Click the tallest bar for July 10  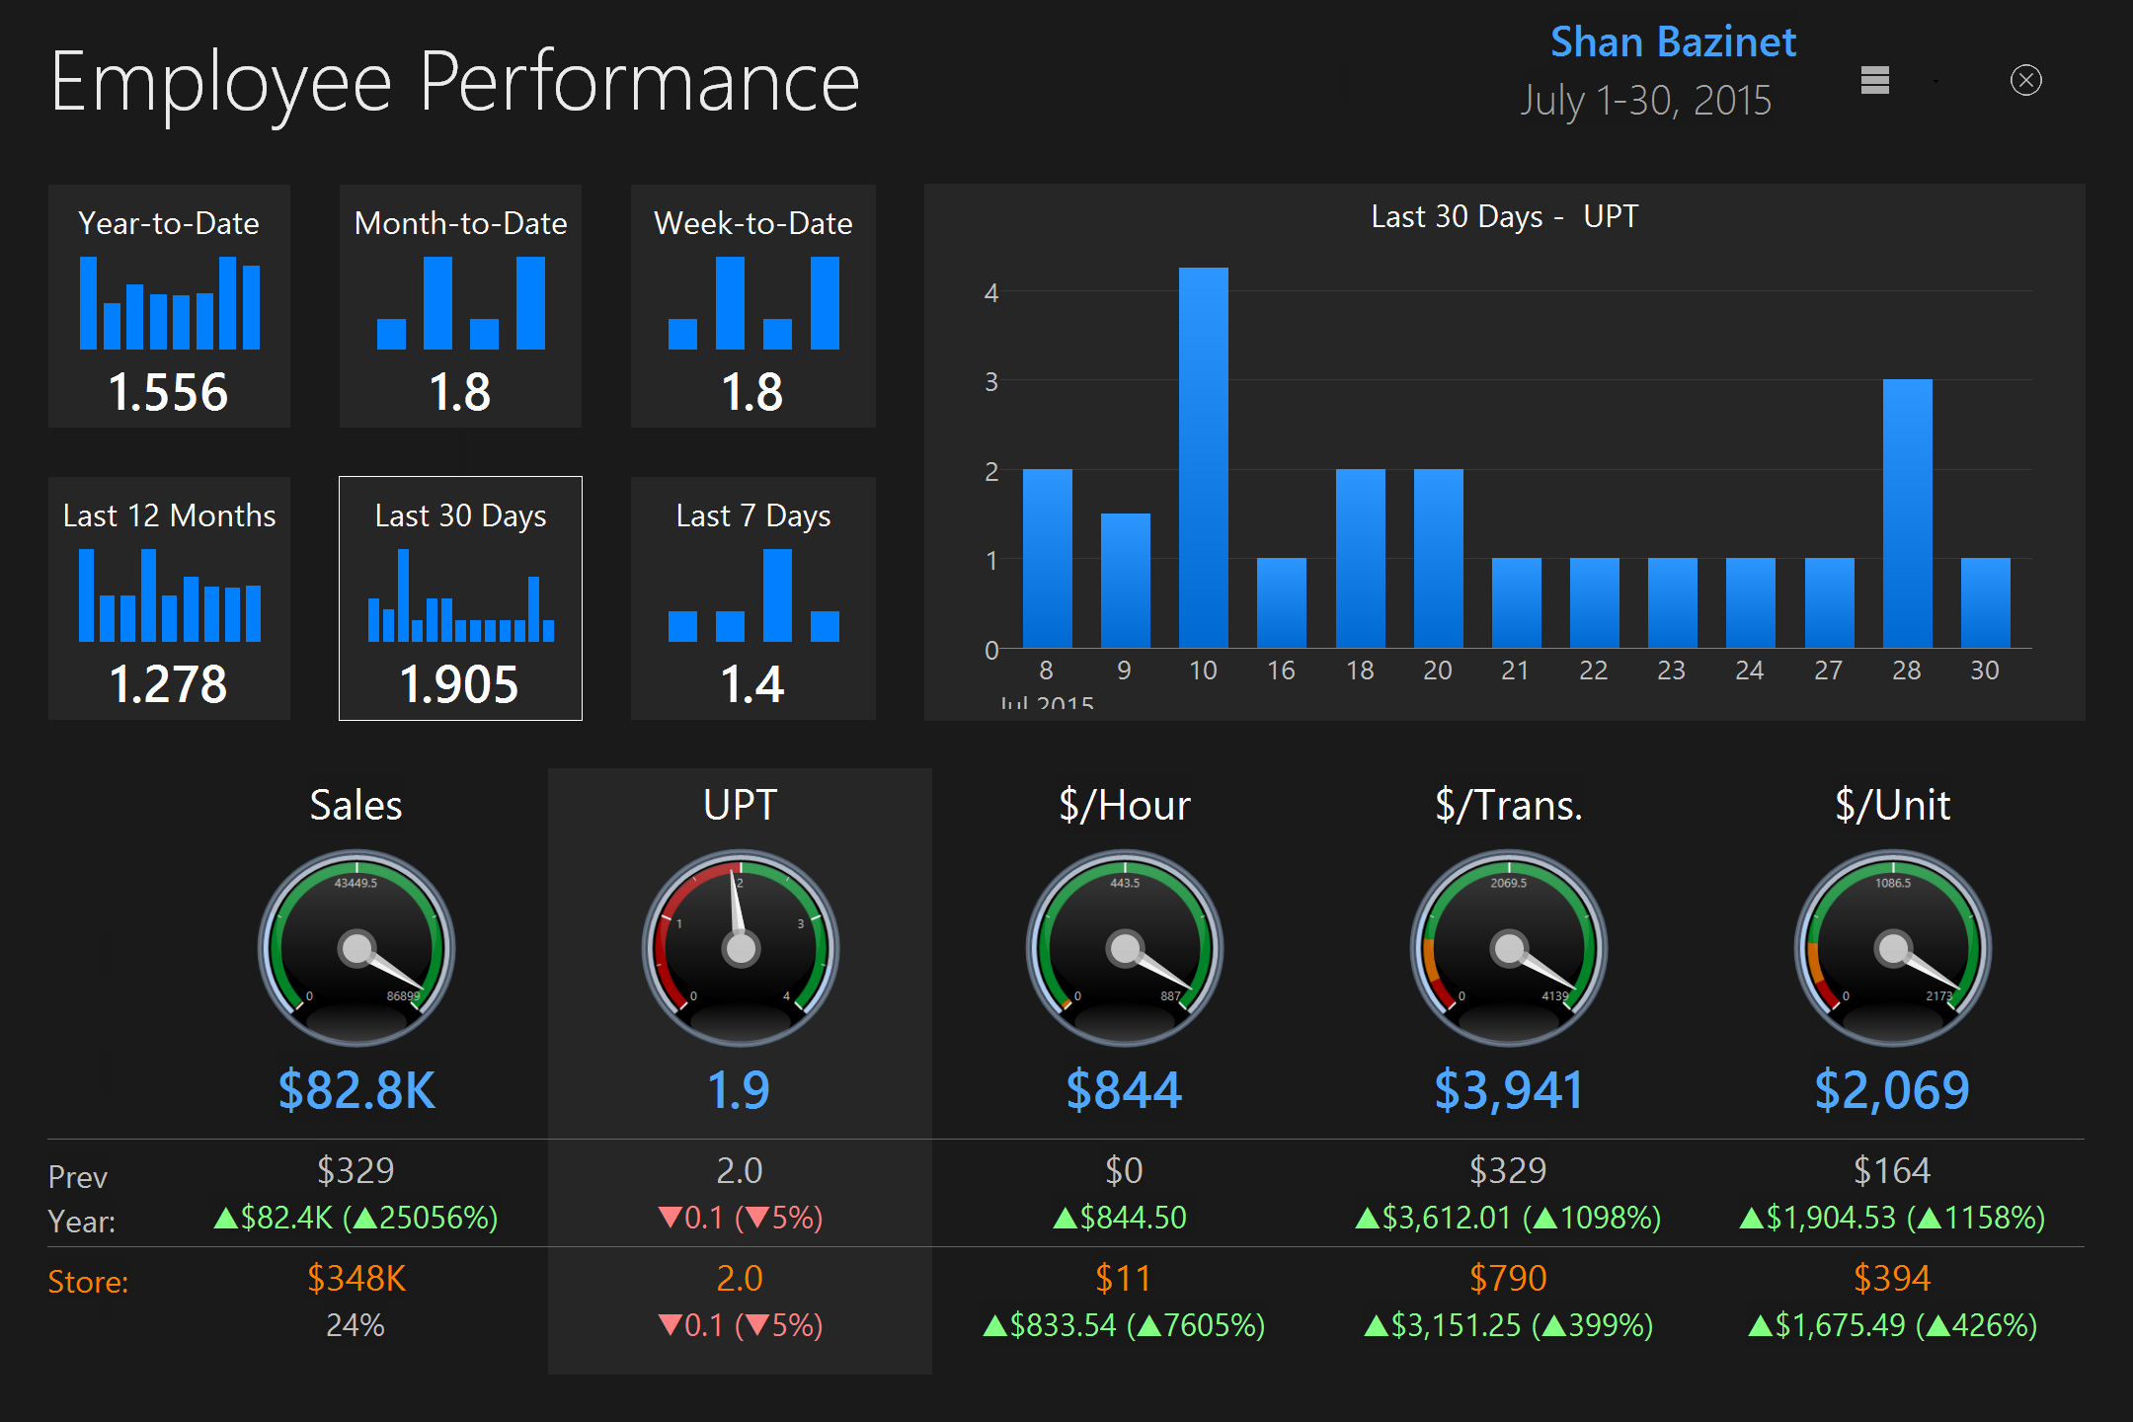tap(1203, 459)
